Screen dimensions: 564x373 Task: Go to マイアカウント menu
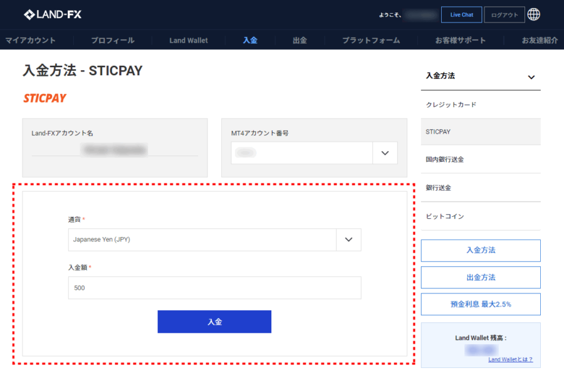tap(31, 40)
